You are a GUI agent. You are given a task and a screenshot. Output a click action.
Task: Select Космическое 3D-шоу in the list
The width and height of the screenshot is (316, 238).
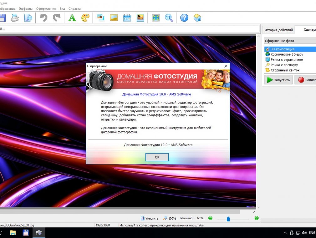[x=290, y=54]
